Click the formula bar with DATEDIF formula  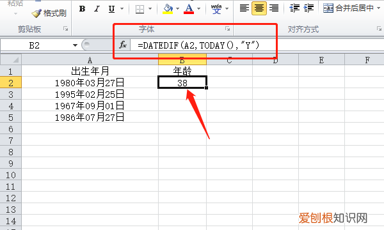[x=257, y=45]
